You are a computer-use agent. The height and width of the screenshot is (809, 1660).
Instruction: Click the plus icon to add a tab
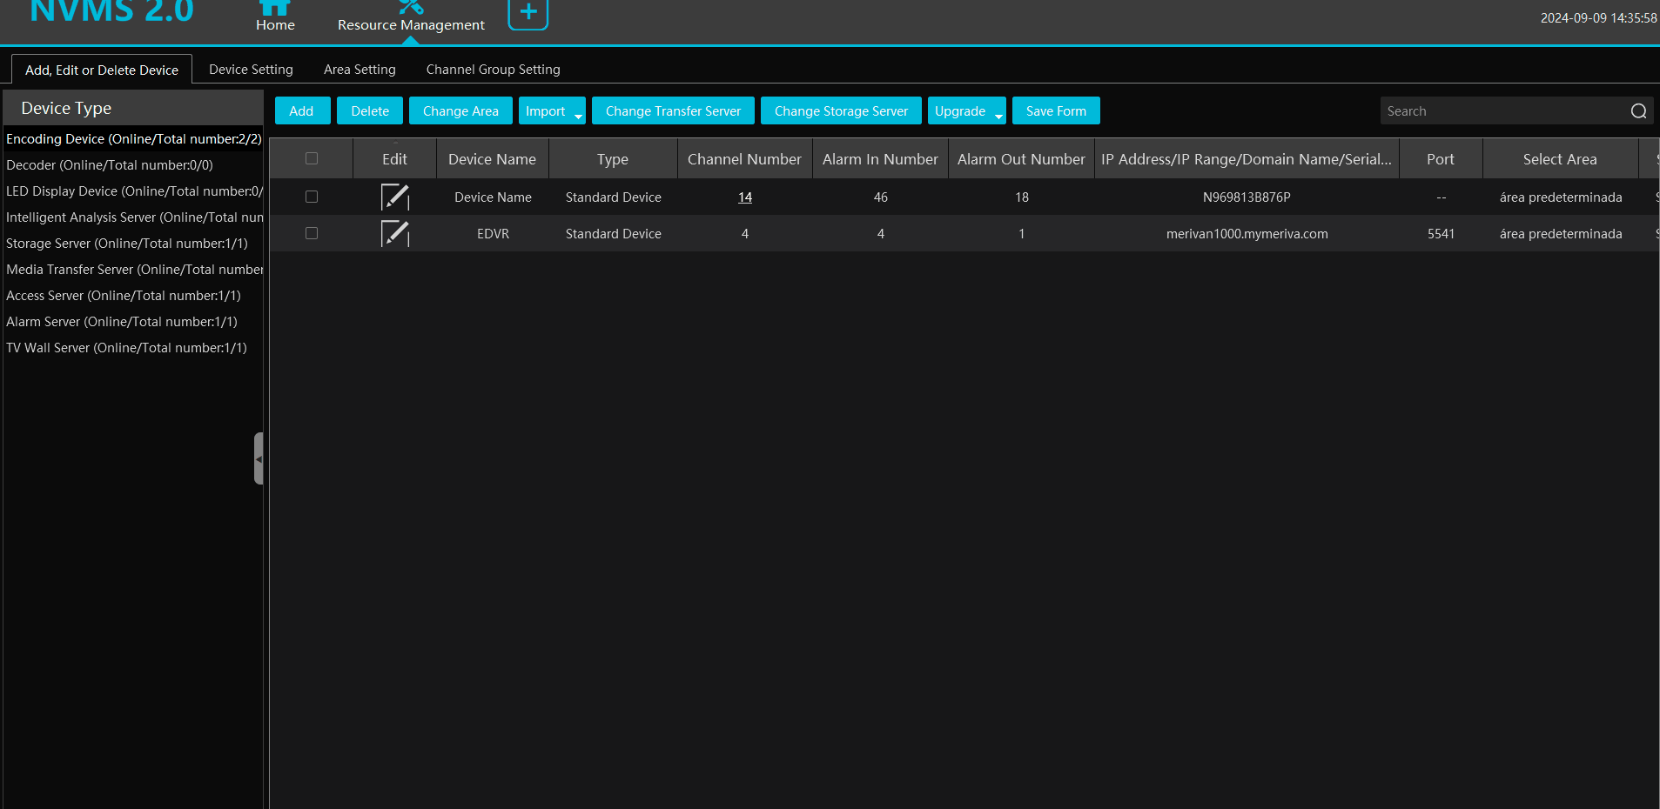[x=528, y=12]
